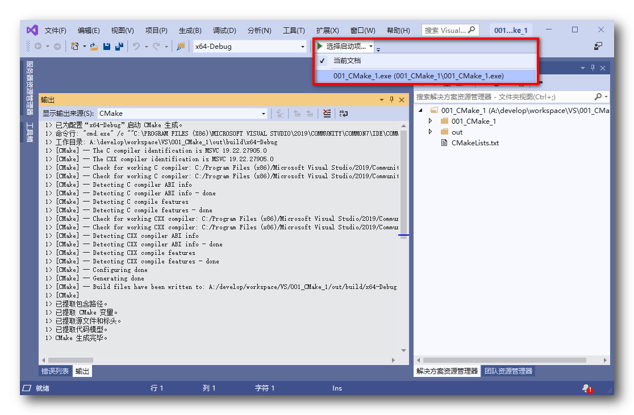Screen dimensions: 634x415
Task: Collapse the root 001_CMake_1 workspace node
Action: point(420,110)
